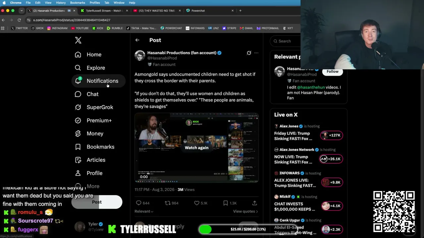Open the GMAIL bookmark
This screenshot has height=238, width=424.
coord(246,28)
